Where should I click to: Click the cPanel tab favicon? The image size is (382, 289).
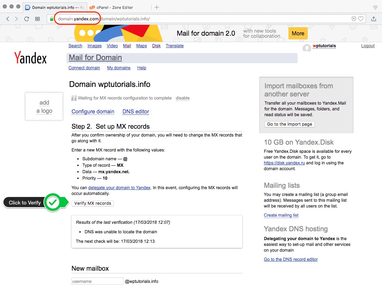coord(92,7)
